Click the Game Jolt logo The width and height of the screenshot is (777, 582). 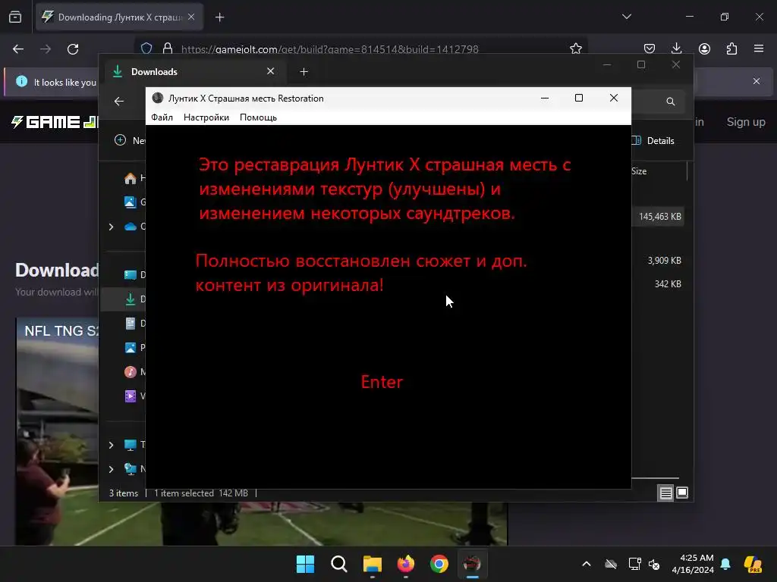click(x=55, y=122)
